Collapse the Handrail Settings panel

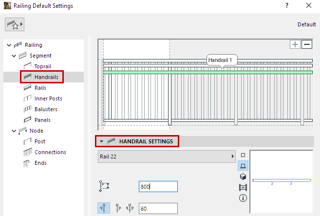point(101,141)
